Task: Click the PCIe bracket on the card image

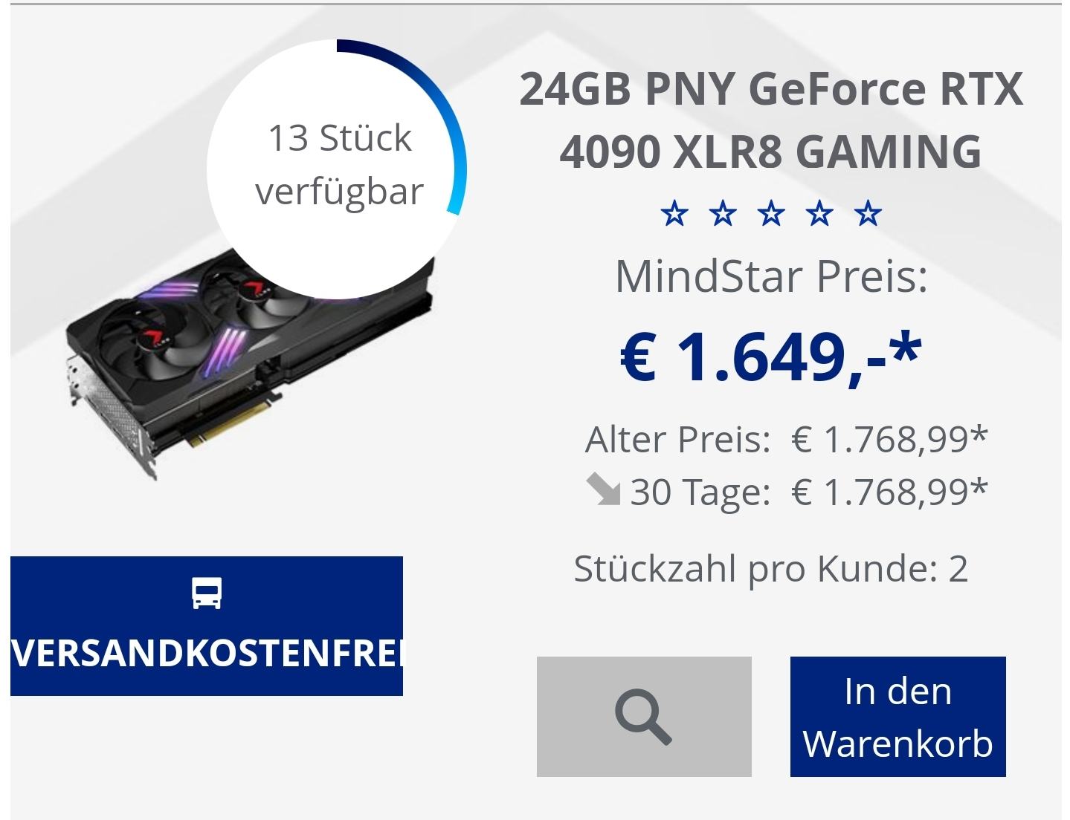Action: pos(112,416)
